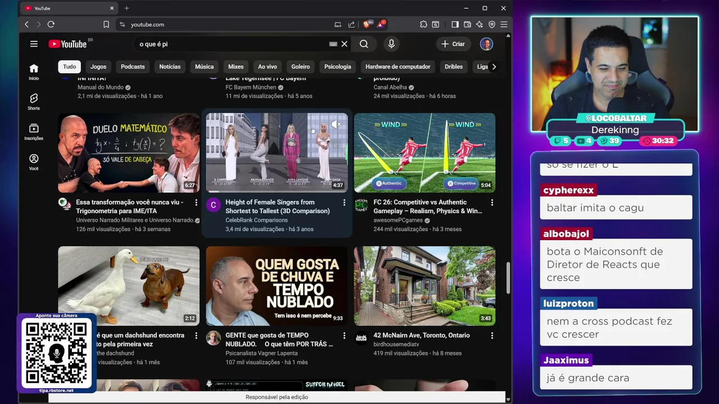Select the Podcasts filter chip
The height and width of the screenshot is (404, 719).
click(133, 66)
